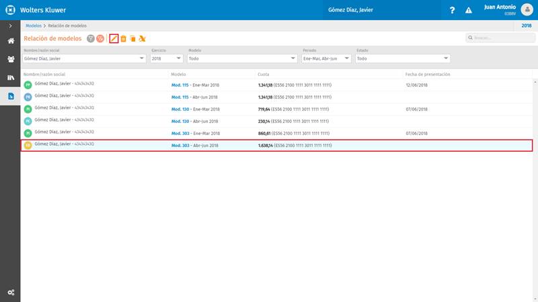538x302 pixels.
Task: Open the Nombre/razón social dropdown
Action: point(84,58)
